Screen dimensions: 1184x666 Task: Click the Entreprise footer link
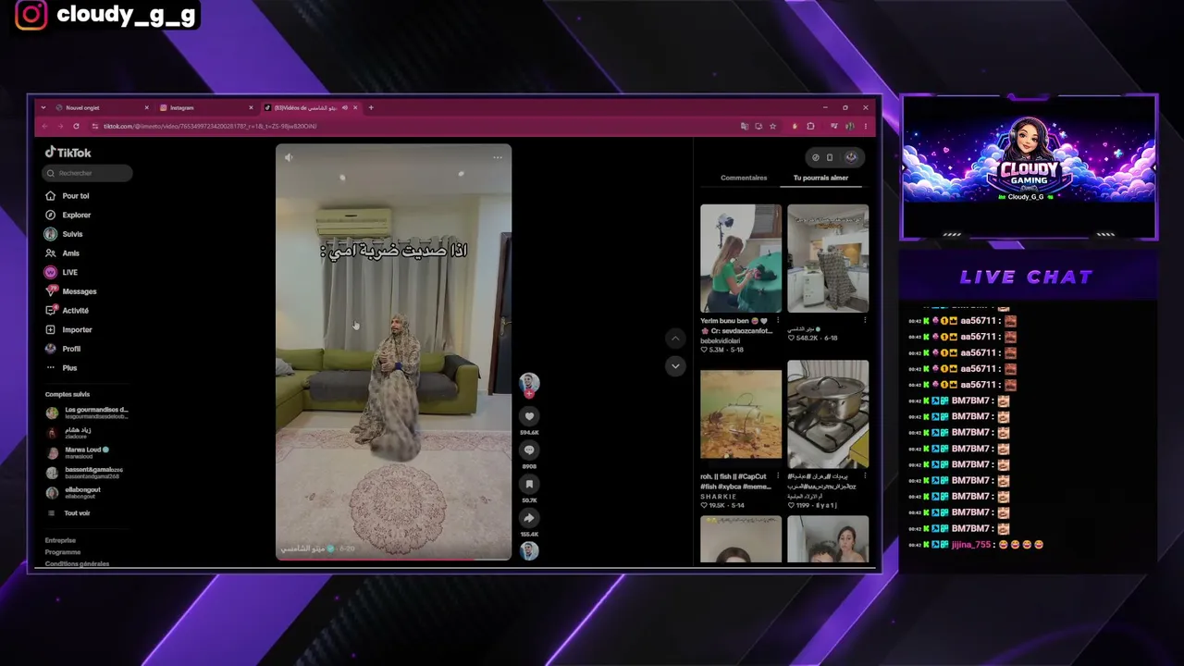60,540
